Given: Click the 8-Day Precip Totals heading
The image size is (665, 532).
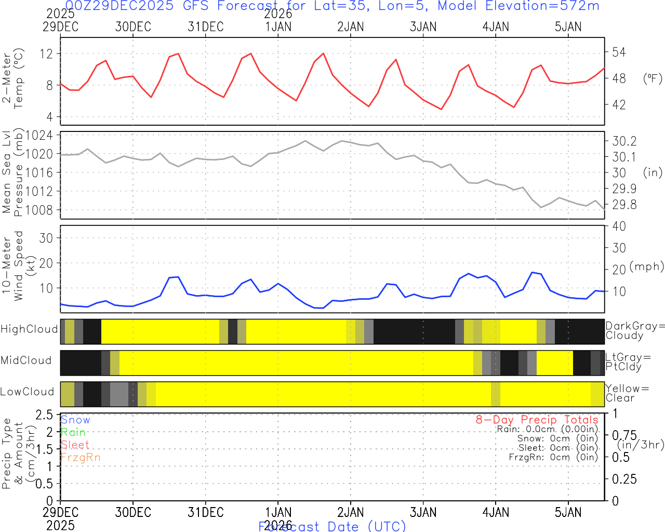Looking at the screenshot, I should click(x=537, y=420).
